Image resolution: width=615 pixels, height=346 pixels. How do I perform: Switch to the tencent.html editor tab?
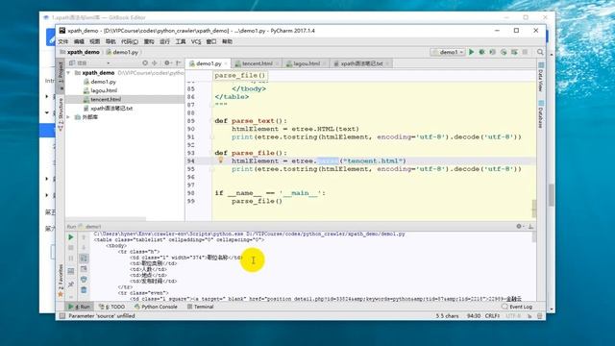pos(257,63)
